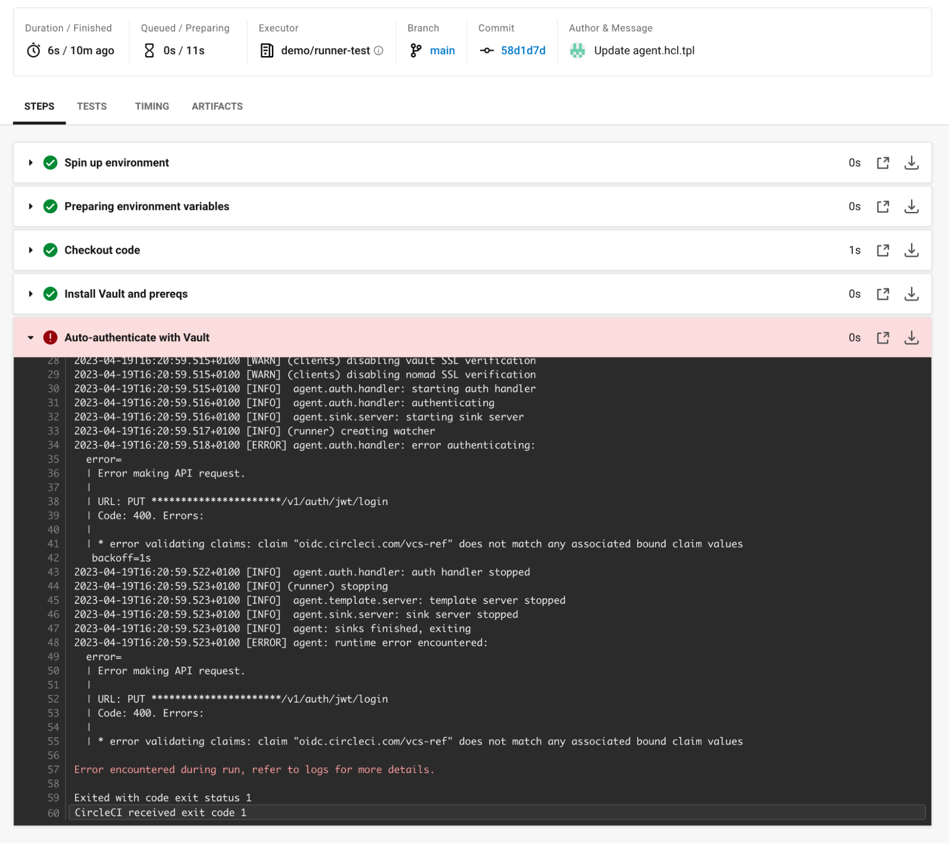Screen dimensions: 949x849
Task: Download Install Vault and prereqs log
Action: pyautogui.click(x=911, y=294)
